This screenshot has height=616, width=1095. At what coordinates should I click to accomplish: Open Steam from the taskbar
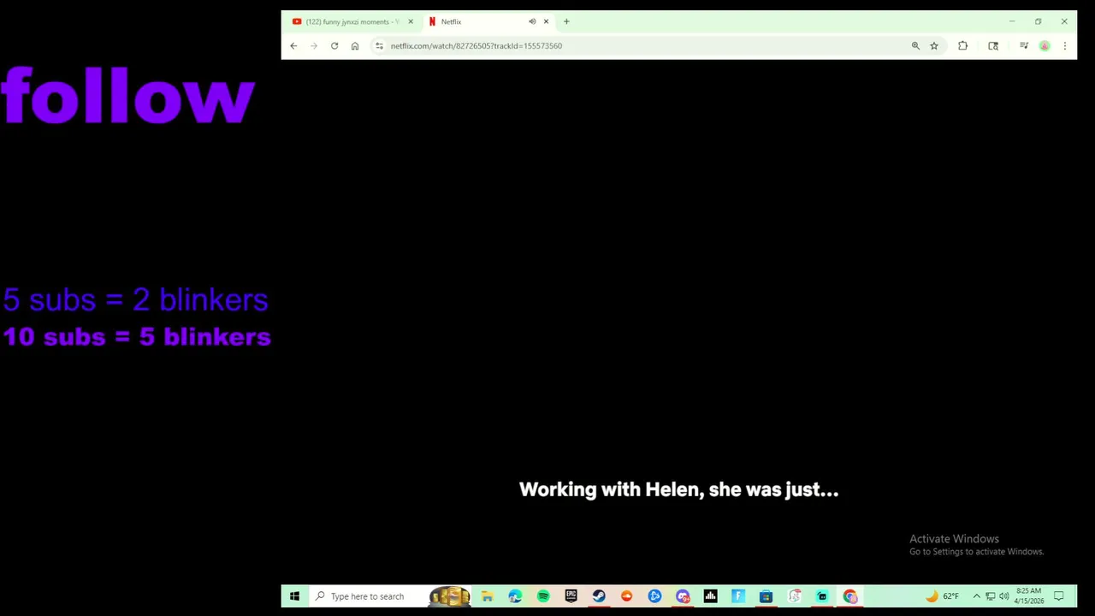click(599, 596)
